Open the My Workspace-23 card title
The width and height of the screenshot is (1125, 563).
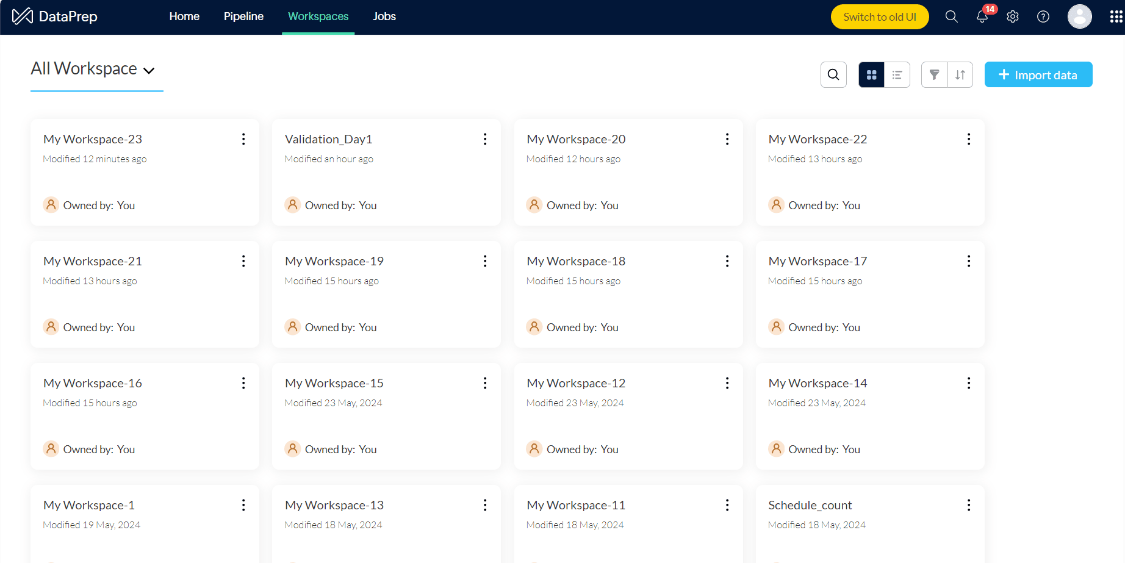pyautogui.click(x=93, y=139)
